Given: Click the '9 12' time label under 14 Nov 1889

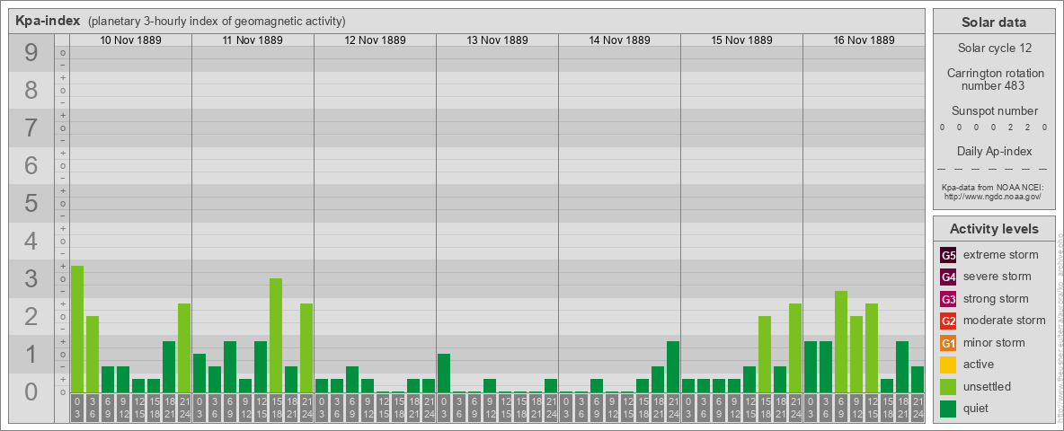Looking at the screenshot, I should click(x=611, y=408).
